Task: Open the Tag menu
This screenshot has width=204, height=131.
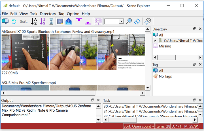Action: (x=61, y=14)
